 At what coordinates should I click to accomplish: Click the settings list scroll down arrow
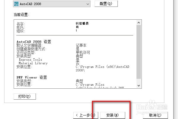coord(139,85)
